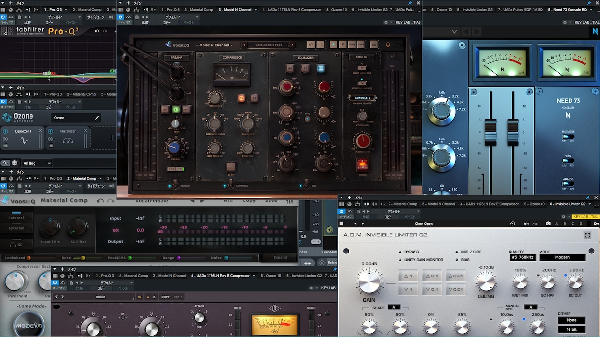Screen dimensions: 600x337
Task: Flip the POWER switch on Model N Channel
Action: 363,165
